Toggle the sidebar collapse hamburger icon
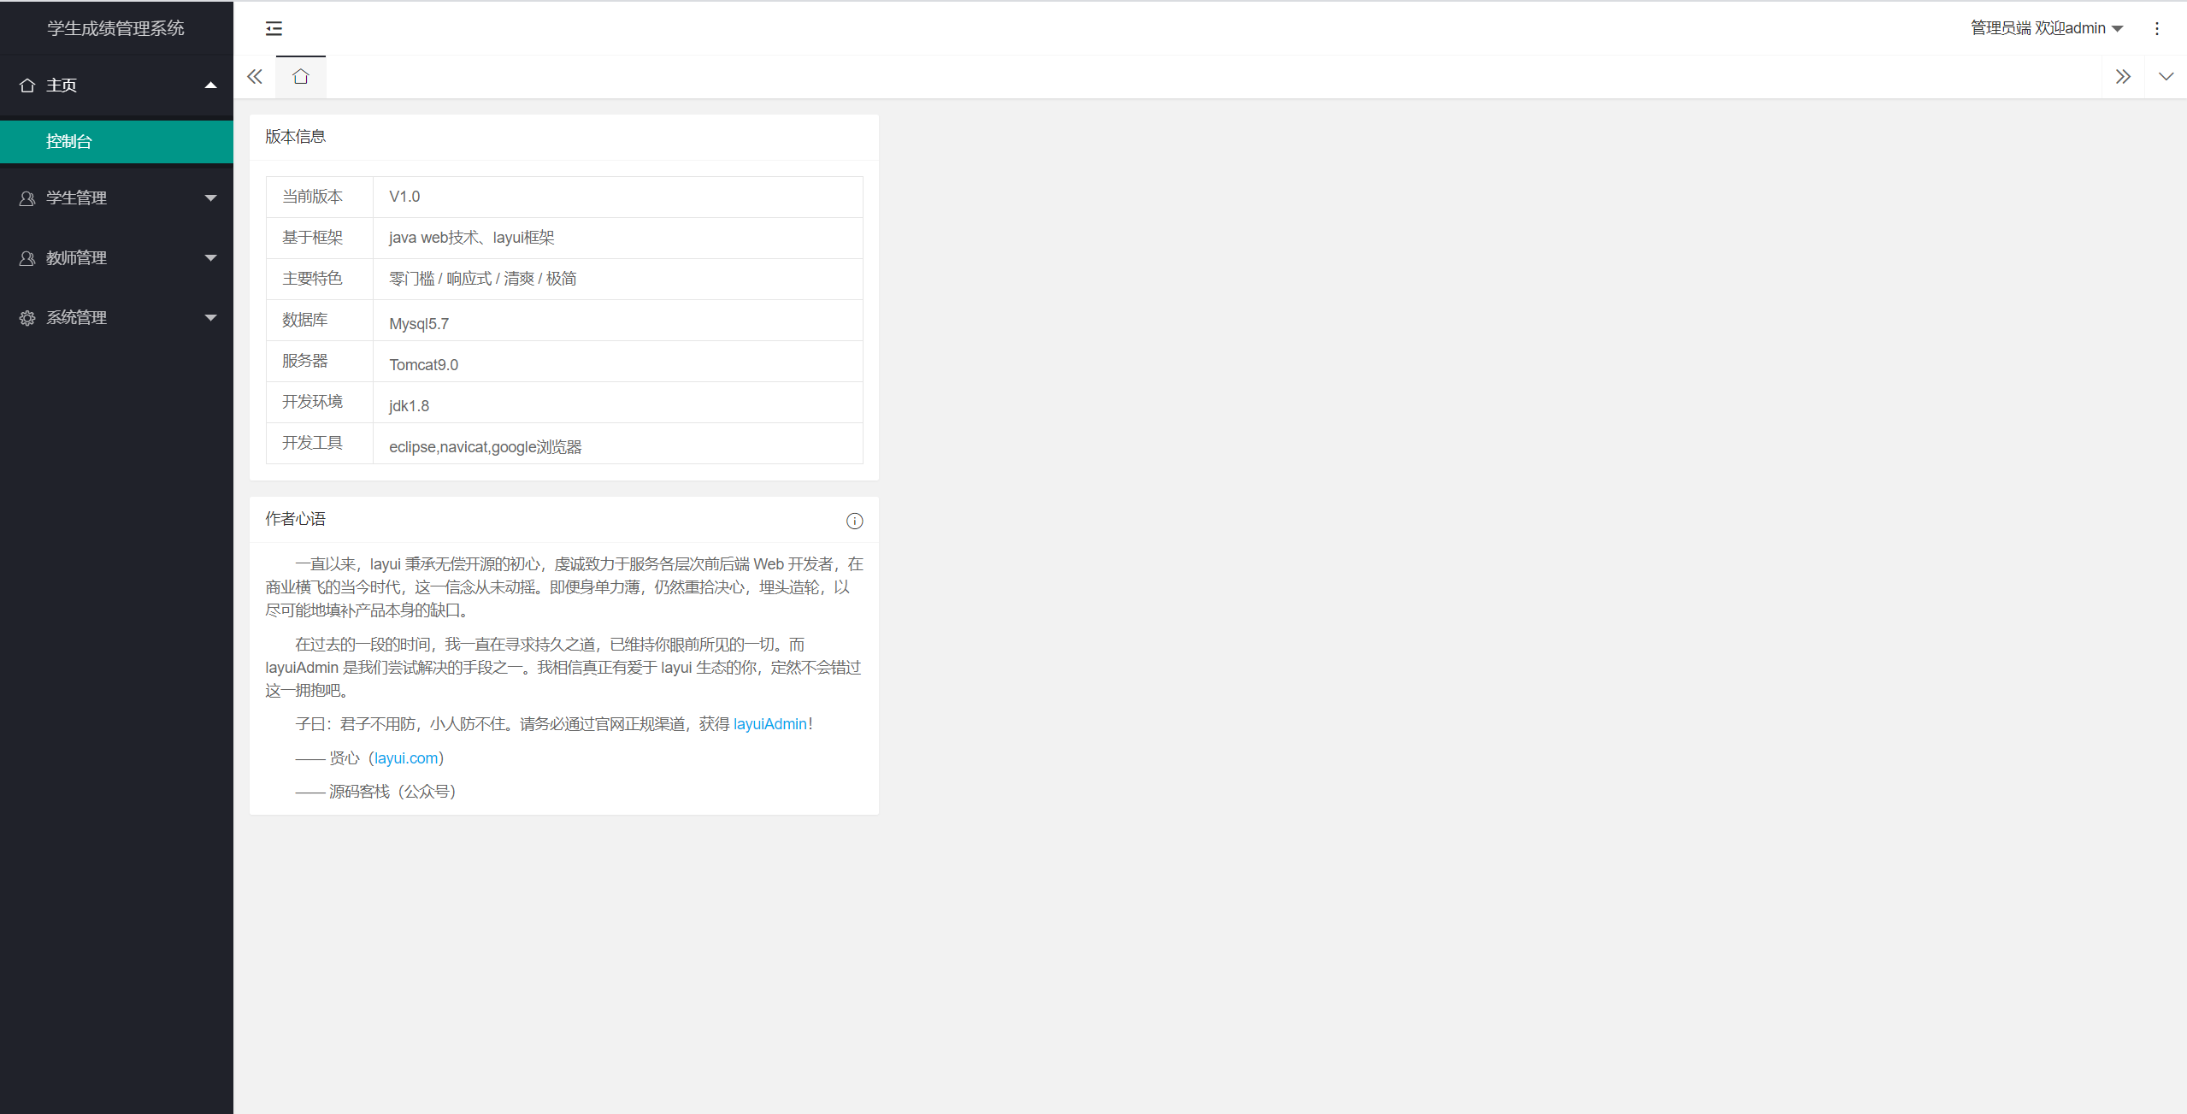Screen dimensions: 2187x1114 274,29
